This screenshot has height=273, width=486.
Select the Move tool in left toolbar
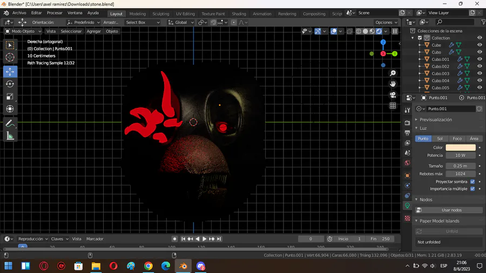[10, 72]
